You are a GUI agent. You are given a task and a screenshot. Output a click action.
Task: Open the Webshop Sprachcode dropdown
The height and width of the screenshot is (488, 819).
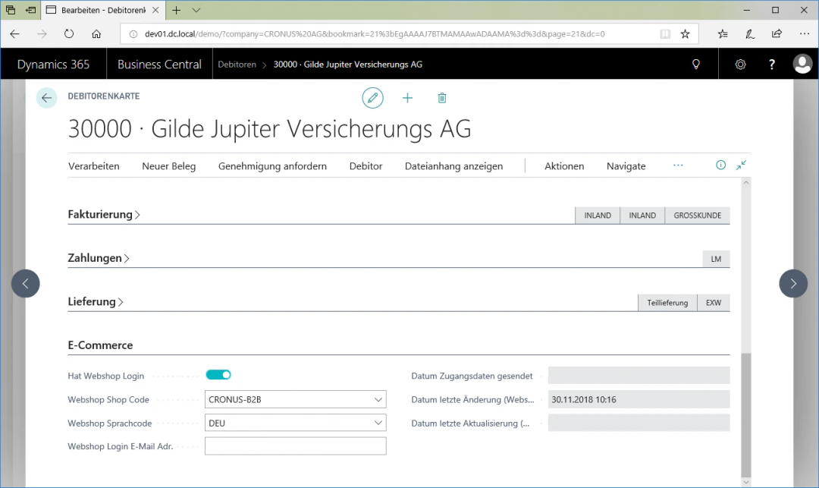(x=378, y=423)
